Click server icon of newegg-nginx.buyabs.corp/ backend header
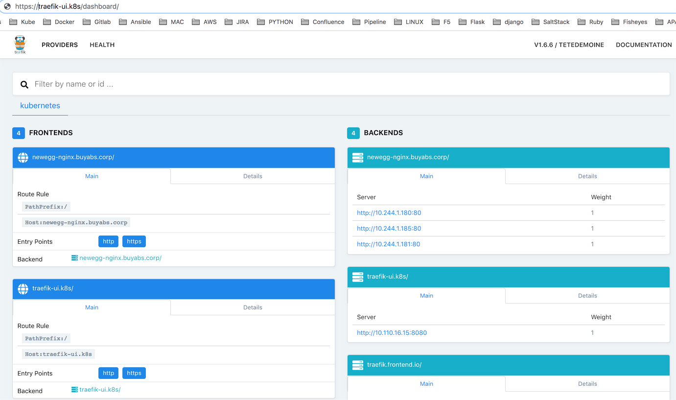 [x=358, y=158]
